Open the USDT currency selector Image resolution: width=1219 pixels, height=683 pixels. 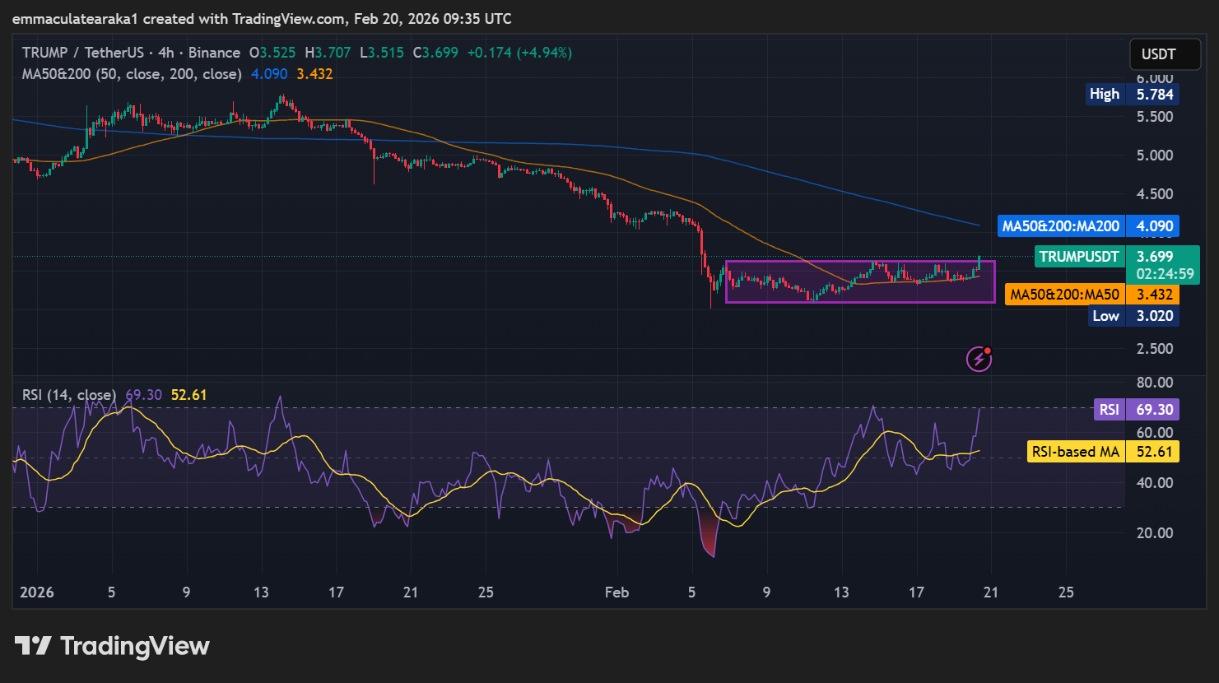(1158, 54)
